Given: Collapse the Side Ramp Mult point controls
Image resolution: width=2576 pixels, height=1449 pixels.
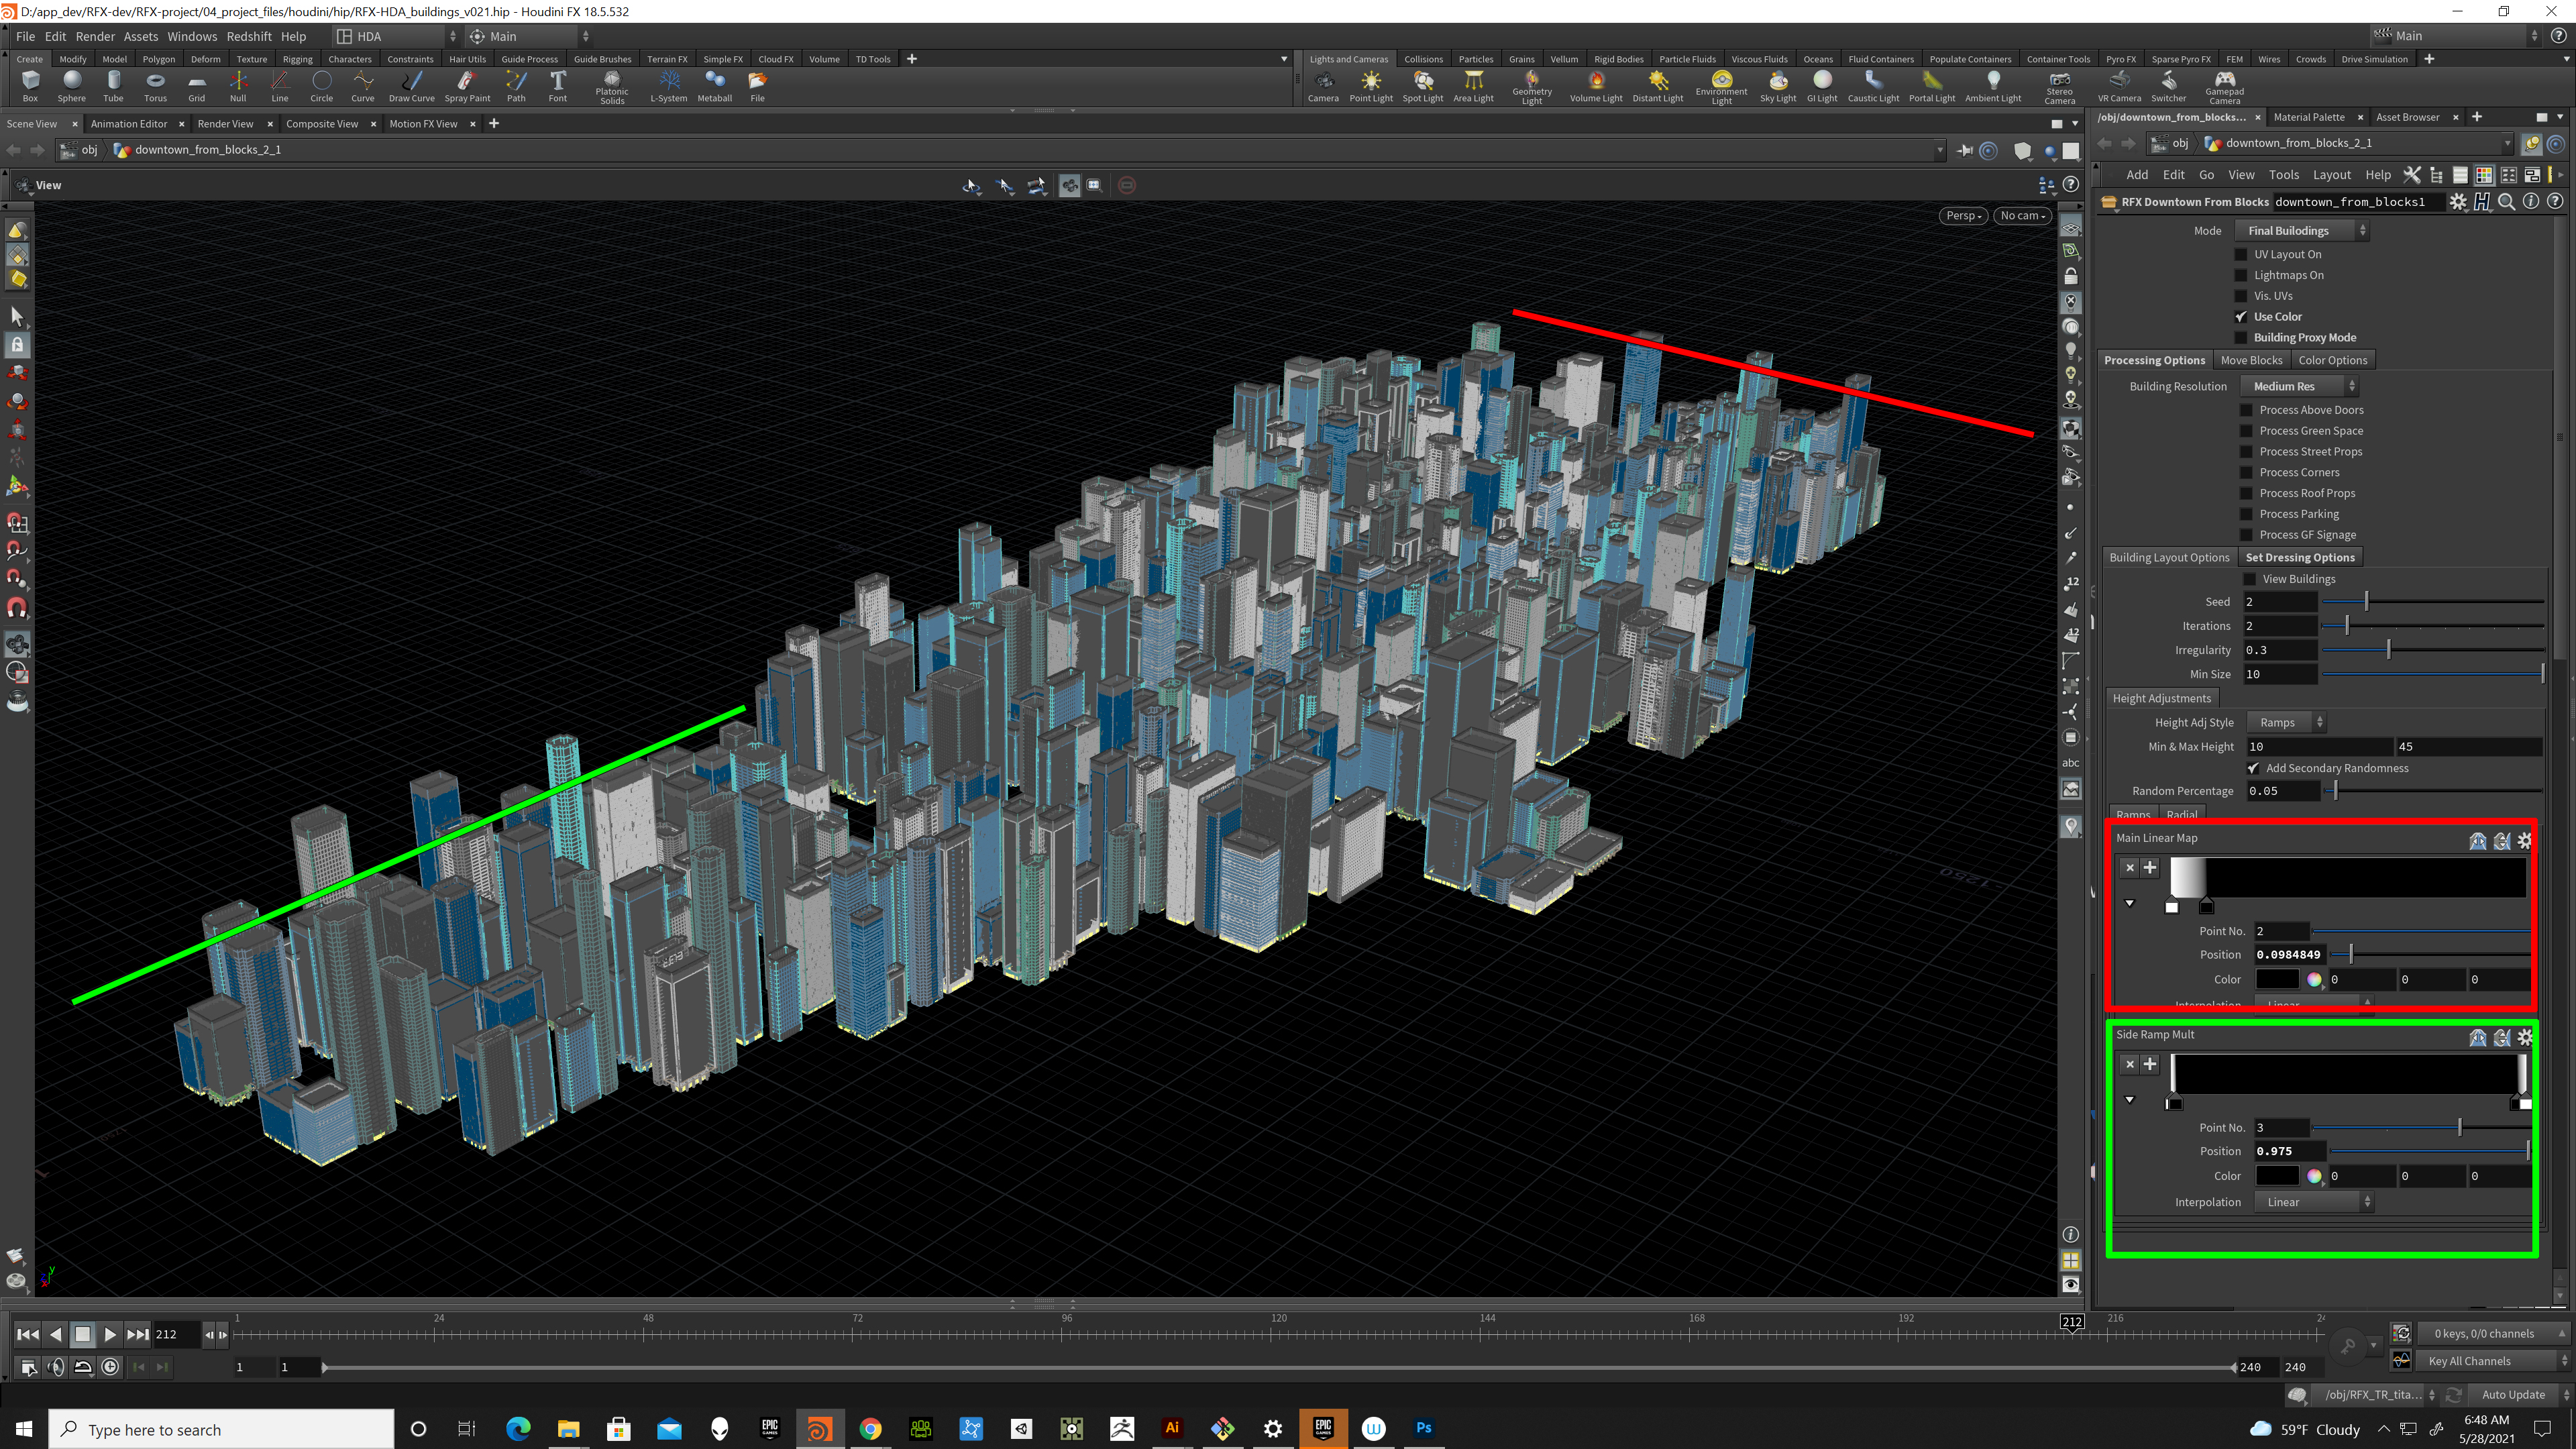Looking at the screenshot, I should click(x=2130, y=1100).
